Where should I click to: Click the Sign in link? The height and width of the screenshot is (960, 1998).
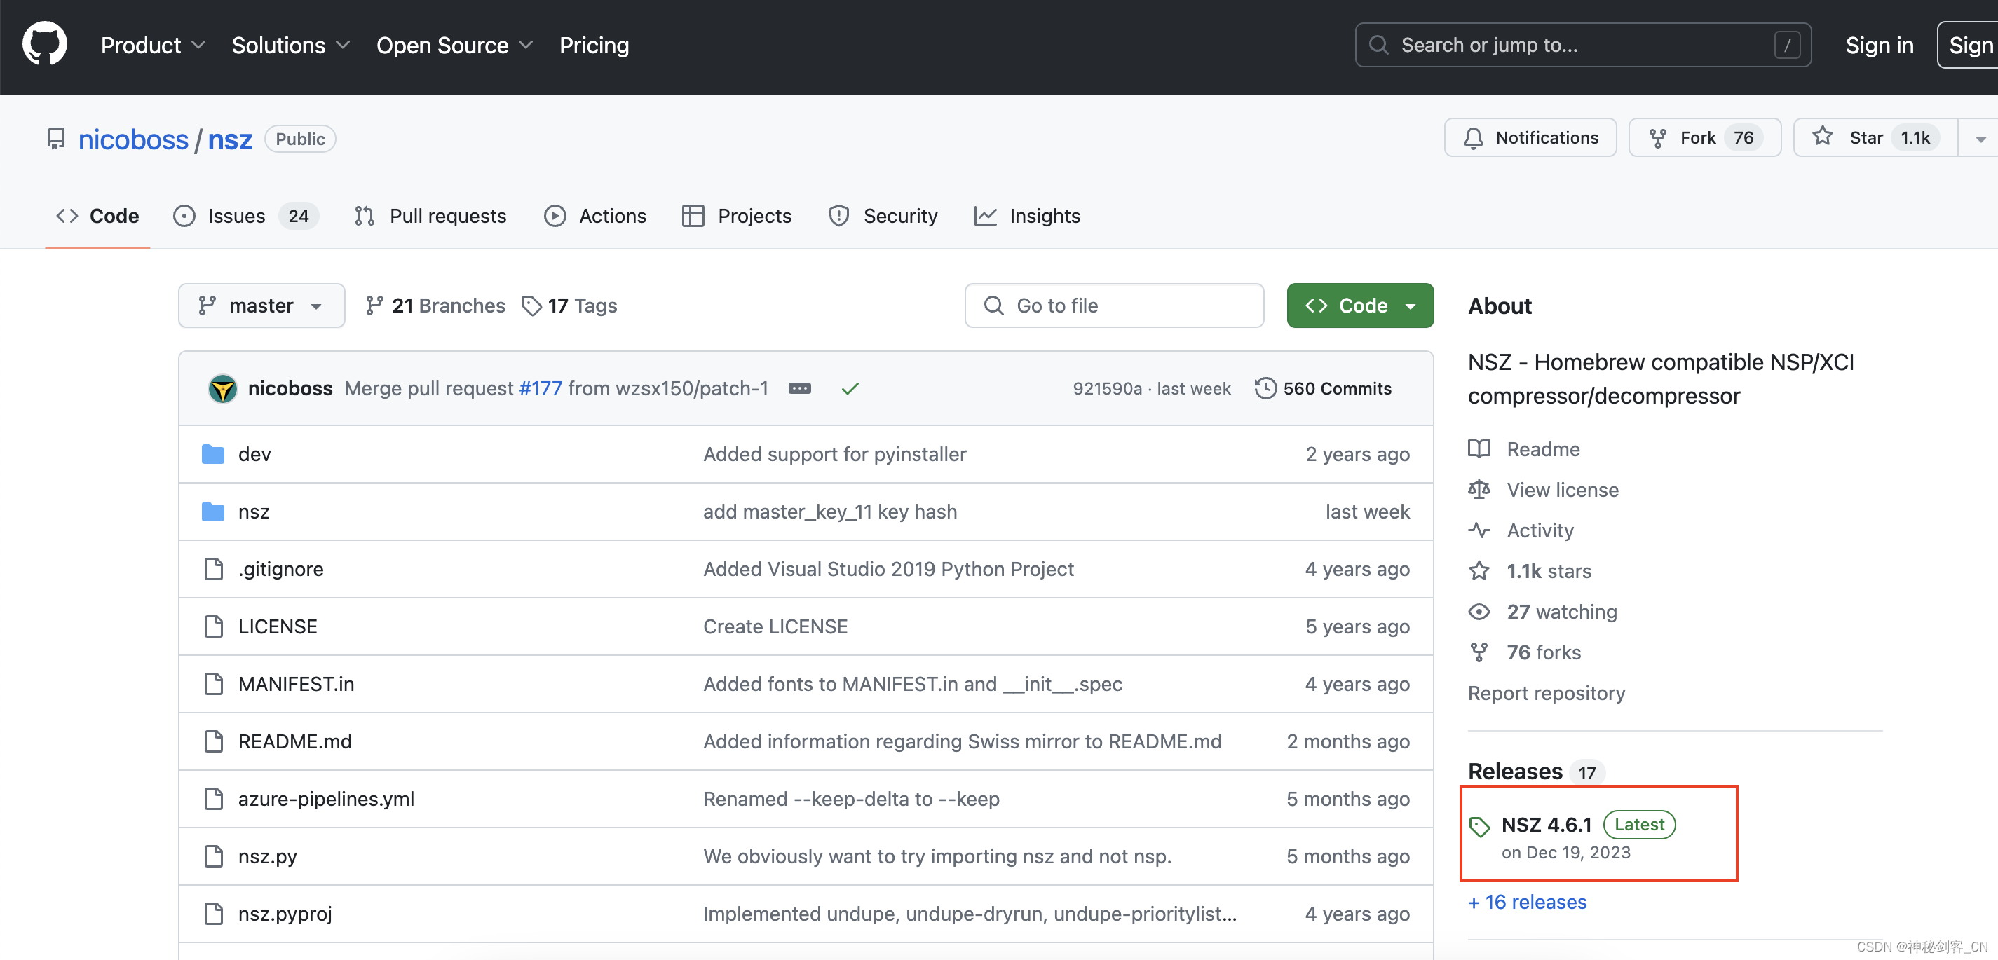(x=1880, y=45)
